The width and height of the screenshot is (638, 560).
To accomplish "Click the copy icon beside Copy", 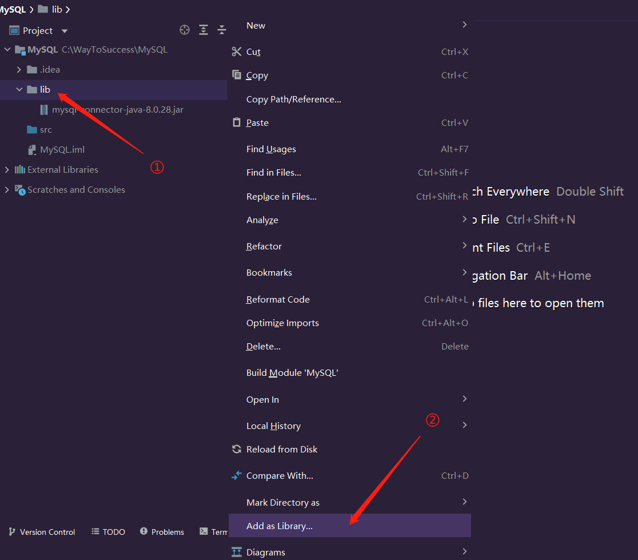I will click(237, 74).
